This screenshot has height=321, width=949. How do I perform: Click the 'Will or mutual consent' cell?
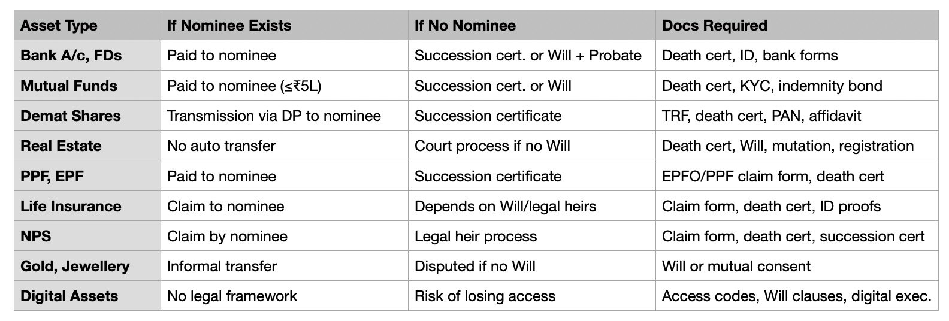736,267
